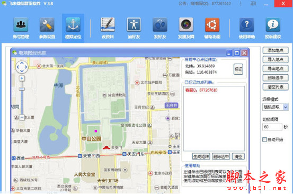Pan map down with arrow control

pos(22,71)
